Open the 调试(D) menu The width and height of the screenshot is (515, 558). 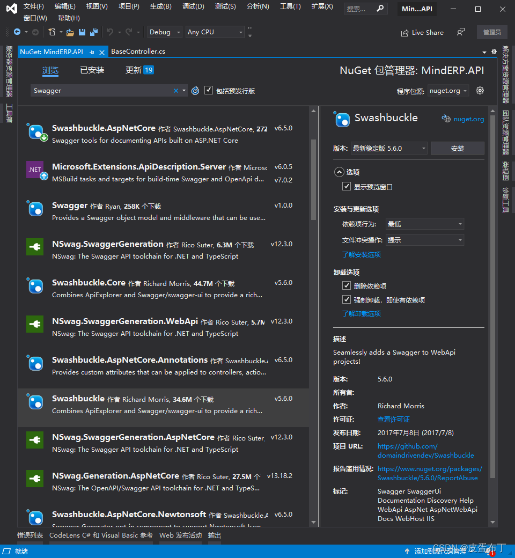[193, 6]
